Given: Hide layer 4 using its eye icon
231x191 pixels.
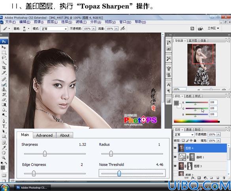Looking at the screenshot, I should (175, 148).
